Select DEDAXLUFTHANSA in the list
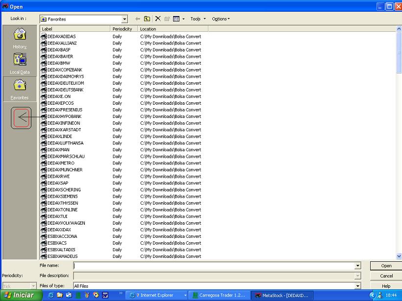402x301 pixels. (65, 143)
